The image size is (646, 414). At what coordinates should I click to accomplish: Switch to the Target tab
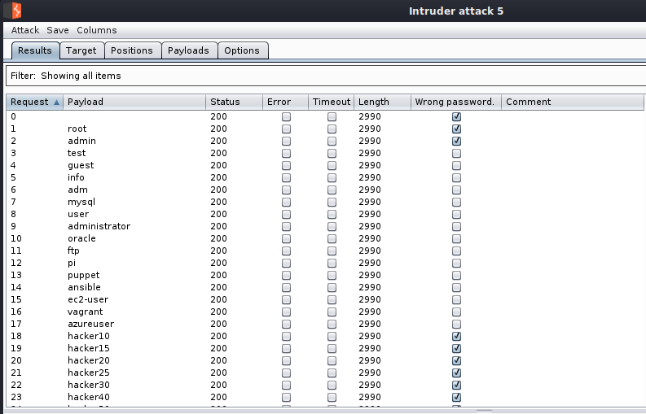[81, 50]
